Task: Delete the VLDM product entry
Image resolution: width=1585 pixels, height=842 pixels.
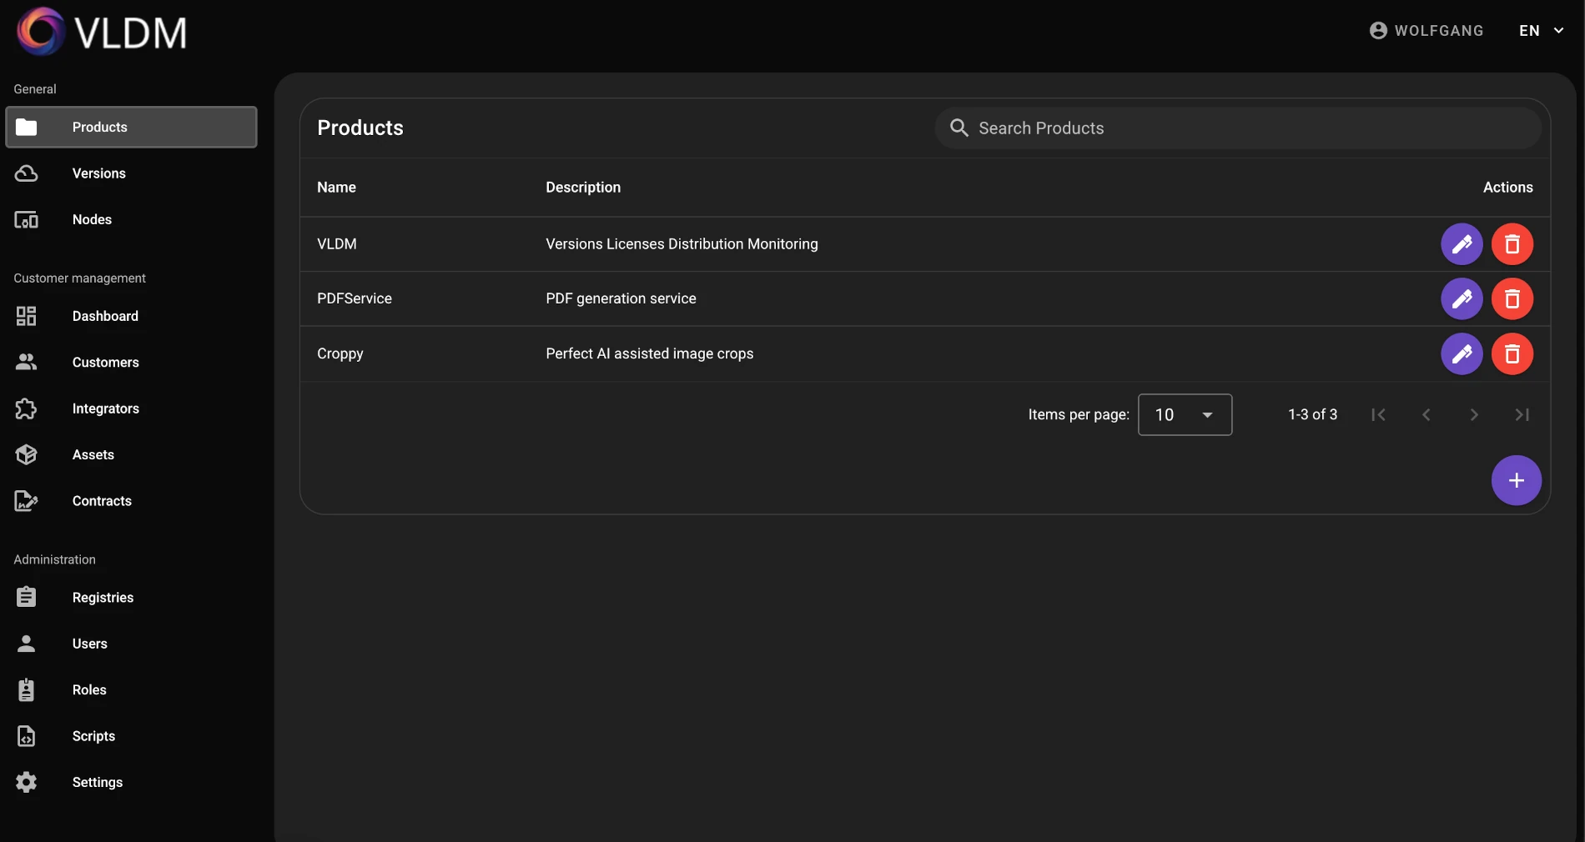Action: [x=1512, y=244]
